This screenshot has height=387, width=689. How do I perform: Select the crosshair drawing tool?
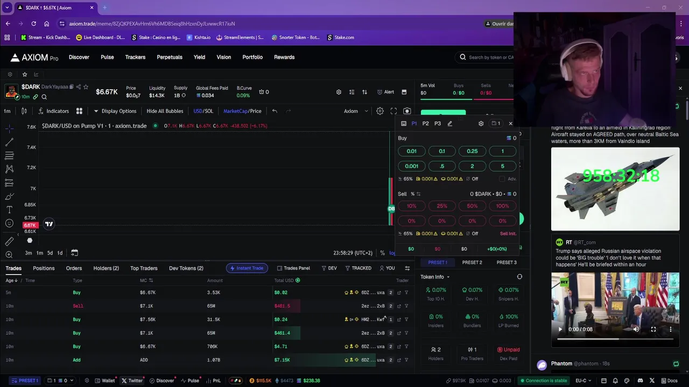(9, 128)
